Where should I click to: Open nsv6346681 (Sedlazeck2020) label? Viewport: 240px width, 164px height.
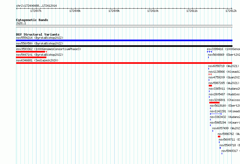point(37,60)
